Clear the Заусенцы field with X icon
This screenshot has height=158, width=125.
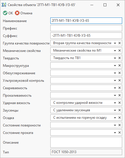coord(120,110)
